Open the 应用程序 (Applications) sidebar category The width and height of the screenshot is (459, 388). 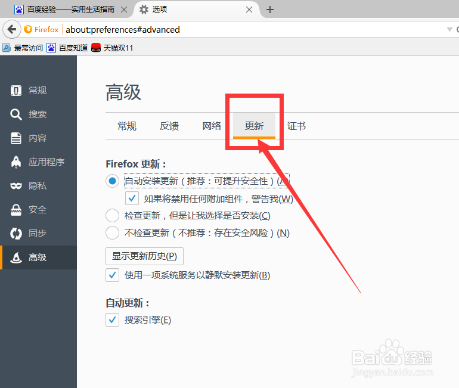pos(38,162)
